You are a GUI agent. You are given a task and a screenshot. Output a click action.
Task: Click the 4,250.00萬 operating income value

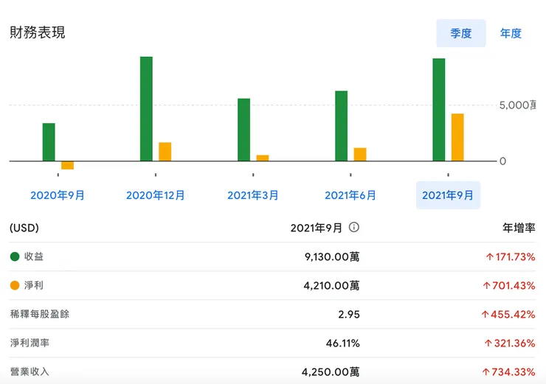(x=331, y=371)
